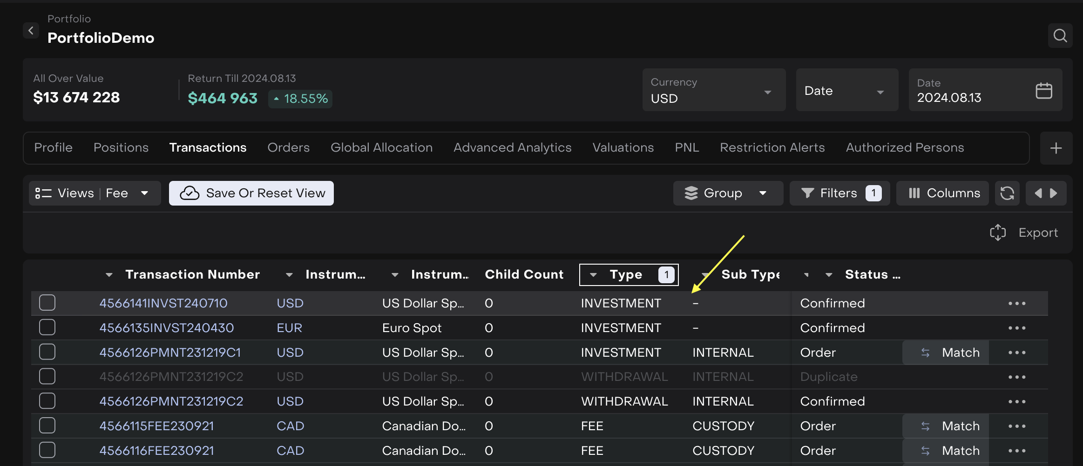This screenshot has height=466, width=1083.
Task: Click the plus icon to add tab
Action: (1056, 148)
